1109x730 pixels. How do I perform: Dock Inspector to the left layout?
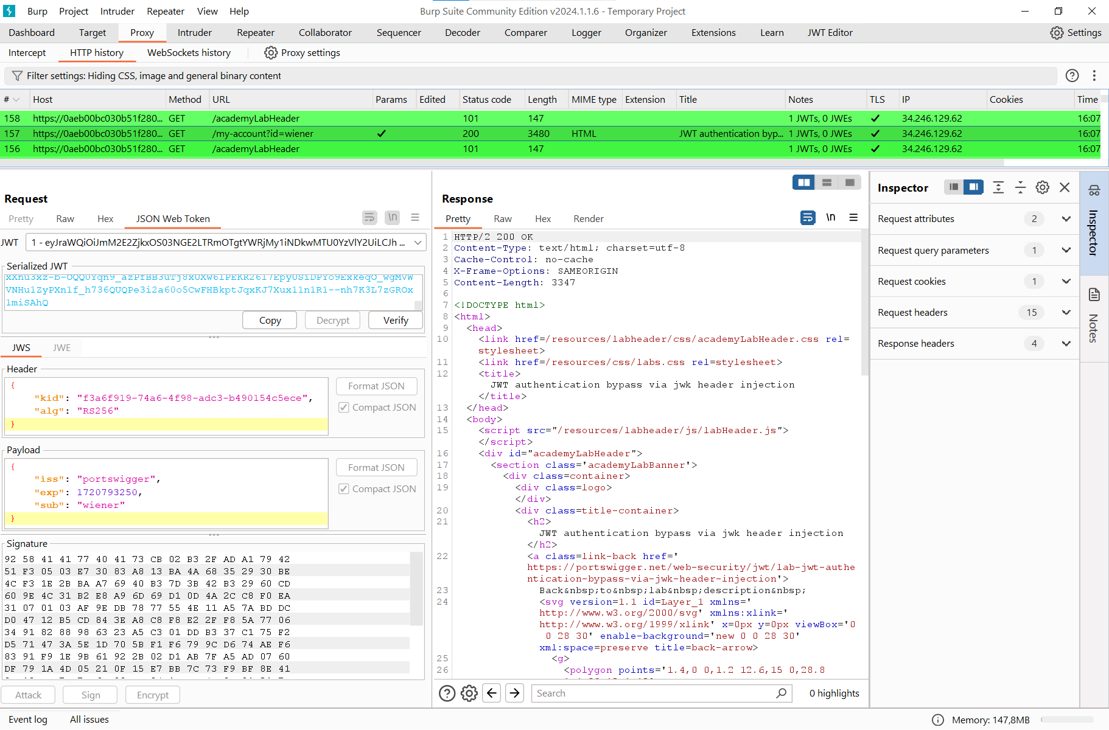(x=954, y=187)
